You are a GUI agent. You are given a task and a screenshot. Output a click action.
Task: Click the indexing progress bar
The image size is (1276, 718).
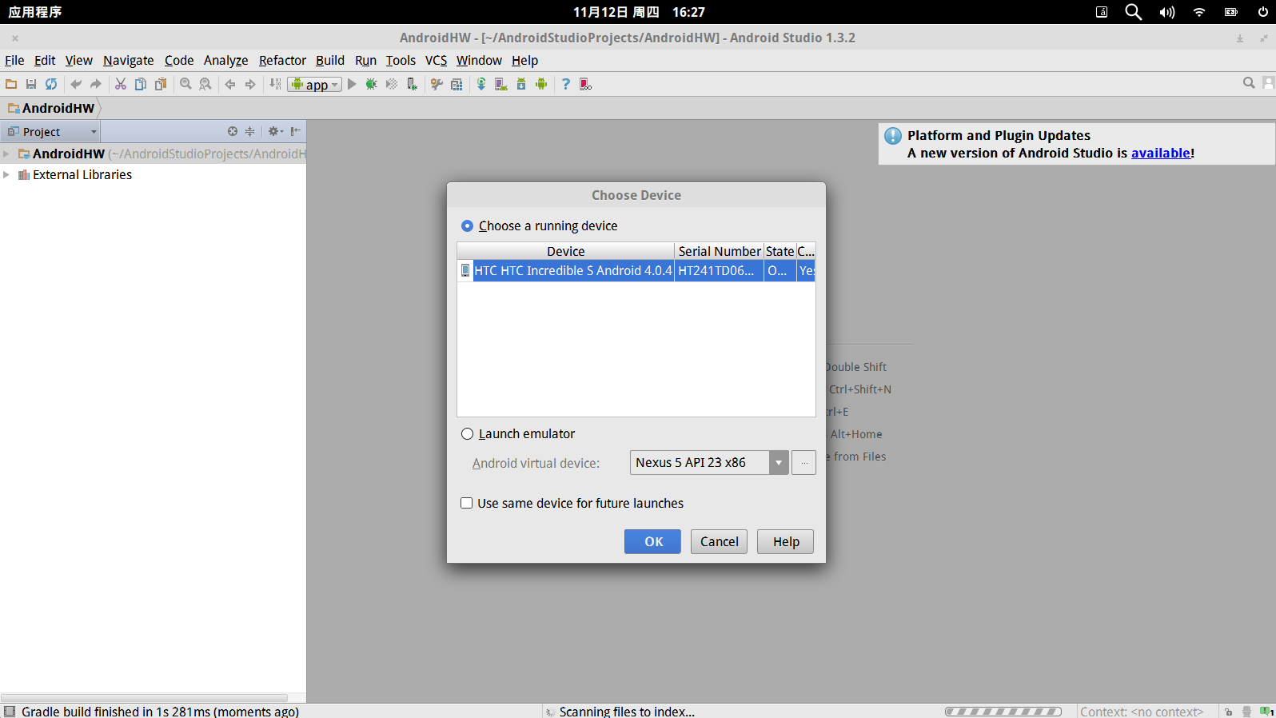pyautogui.click(x=1003, y=712)
